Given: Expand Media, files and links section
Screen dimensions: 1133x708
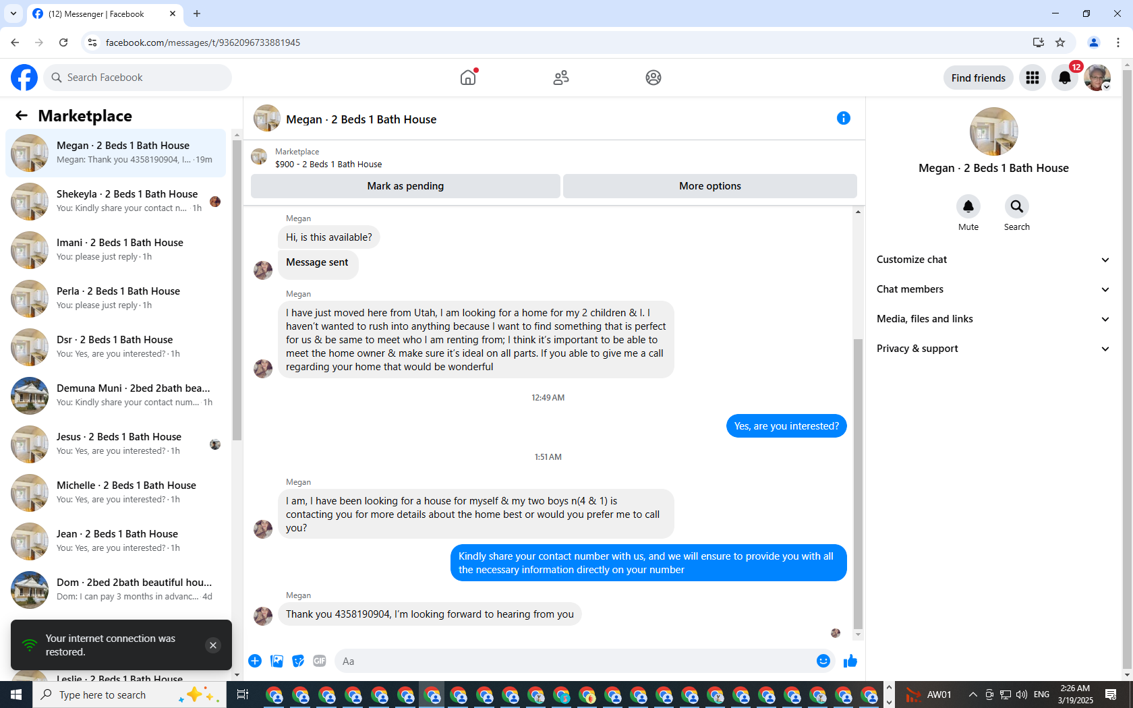Looking at the screenshot, I should pyautogui.click(x=993, y=319).
